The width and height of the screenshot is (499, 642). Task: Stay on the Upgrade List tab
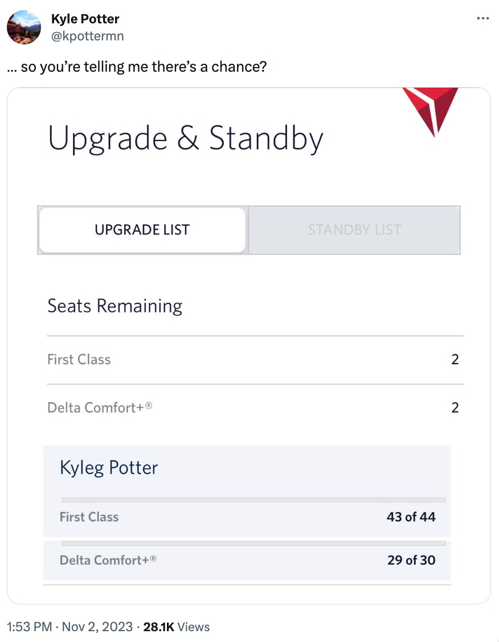[x=141, y=229]
